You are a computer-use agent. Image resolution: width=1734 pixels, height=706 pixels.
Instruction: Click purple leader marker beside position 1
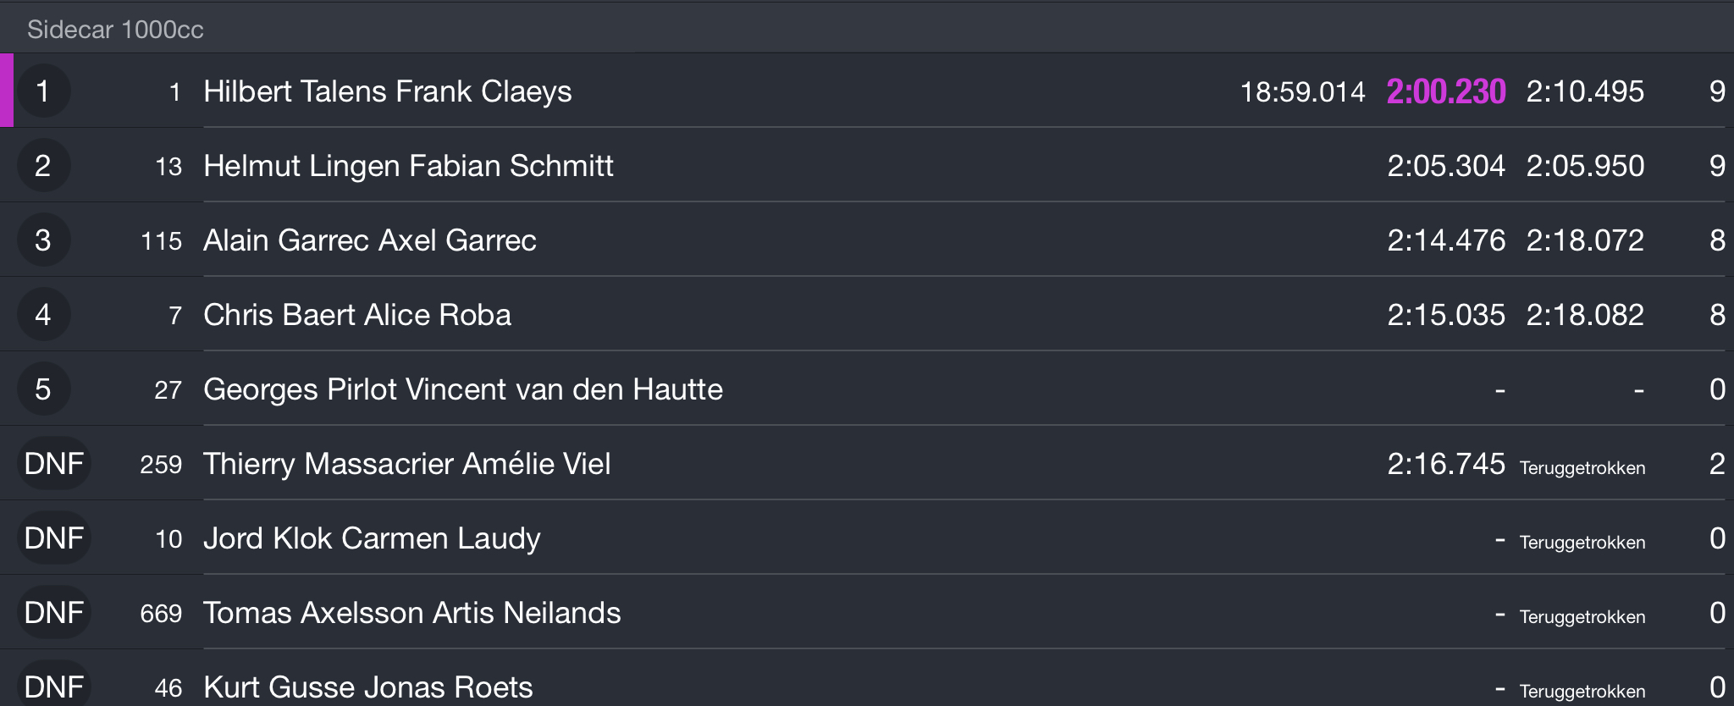coord(7,91)
